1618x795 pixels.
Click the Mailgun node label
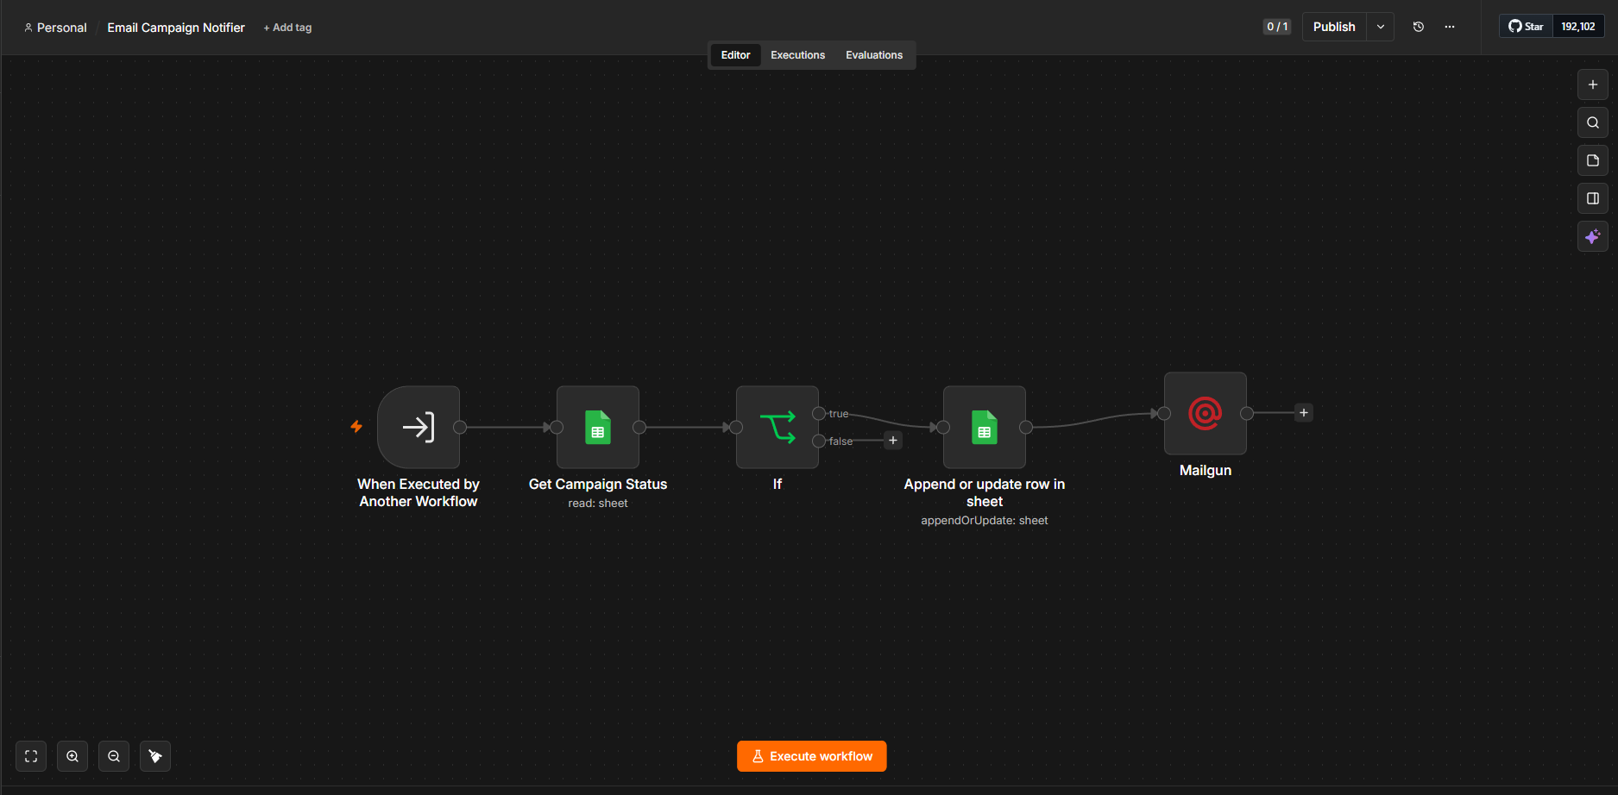click(x=1206, y=471)
